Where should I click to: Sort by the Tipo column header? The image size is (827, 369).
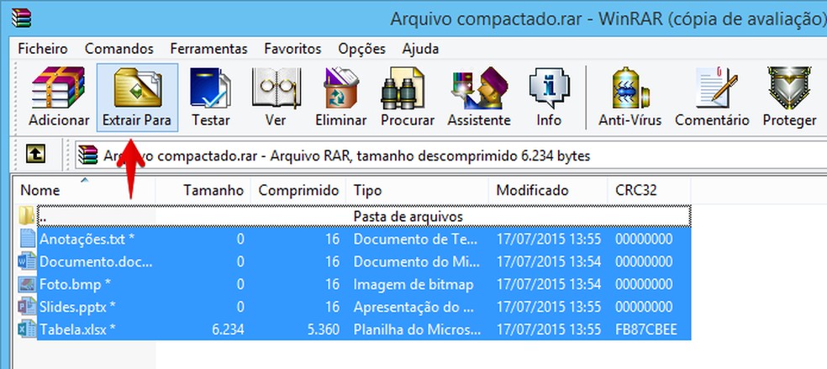click(x=418, y=190)
